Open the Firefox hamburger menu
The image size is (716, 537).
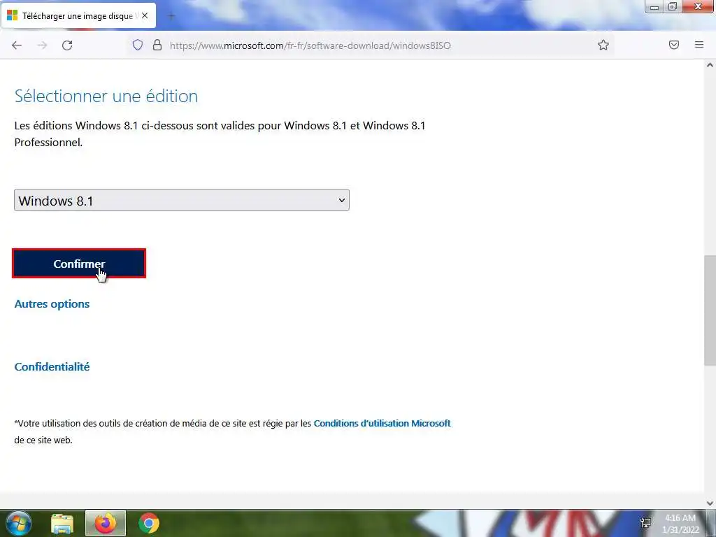tap(699, 45)
